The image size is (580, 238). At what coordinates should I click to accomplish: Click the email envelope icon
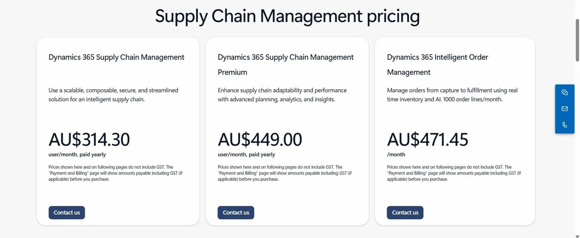point(565,109)
